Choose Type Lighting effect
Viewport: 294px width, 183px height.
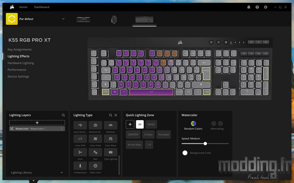tap(111, 152)
